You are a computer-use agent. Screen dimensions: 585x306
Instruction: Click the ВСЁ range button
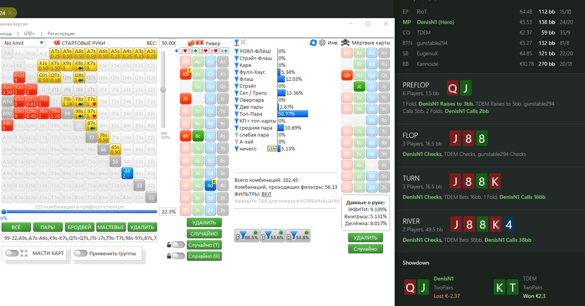(16, 227)
